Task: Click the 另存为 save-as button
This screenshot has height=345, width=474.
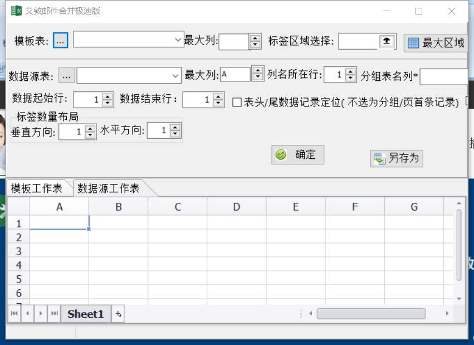Action: pyautogui.click(x=397, y=158)
